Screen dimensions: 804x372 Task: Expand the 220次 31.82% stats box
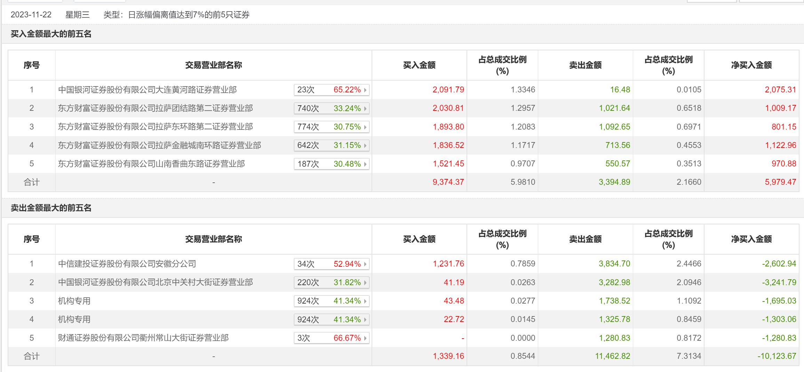(331, 282)
